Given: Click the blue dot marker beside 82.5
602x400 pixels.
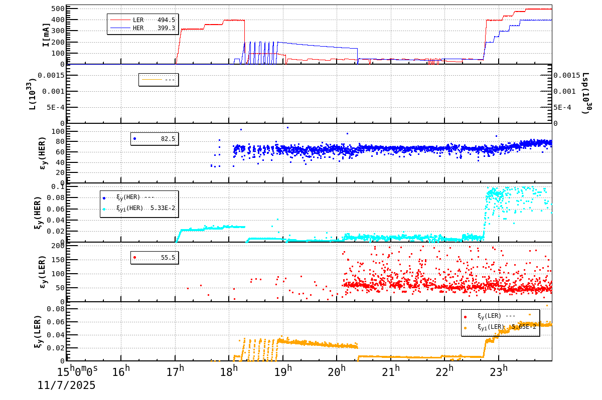Looking at the screenshot, I should (x=134, y=139).
